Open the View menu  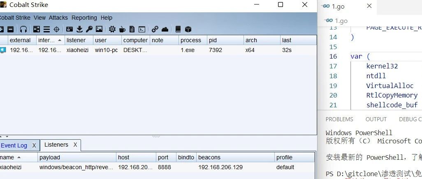click(x=39, y=18)
